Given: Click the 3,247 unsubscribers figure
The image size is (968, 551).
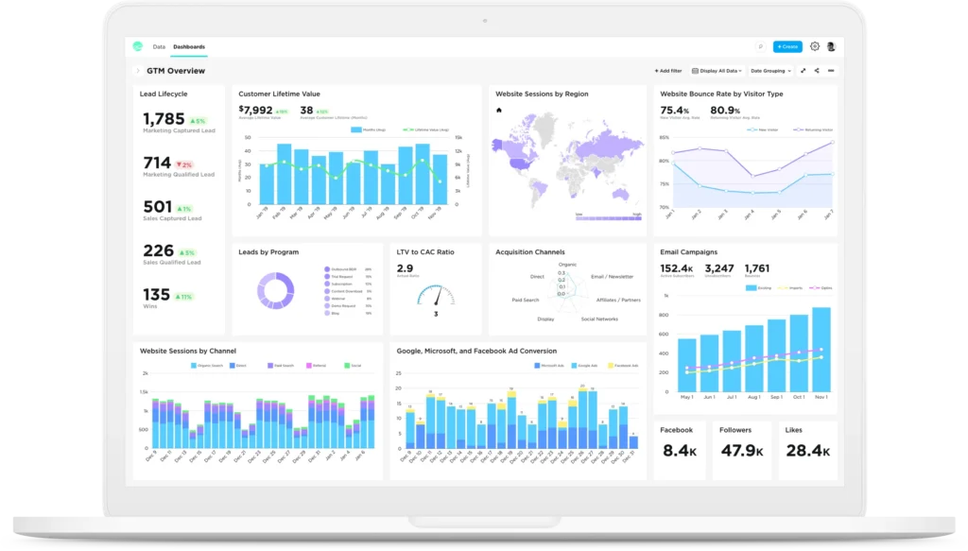Looking at the screenshot, I should click(719, 268).
